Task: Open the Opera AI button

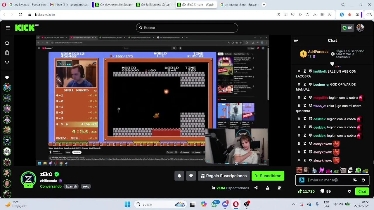Action: [369, 15]
